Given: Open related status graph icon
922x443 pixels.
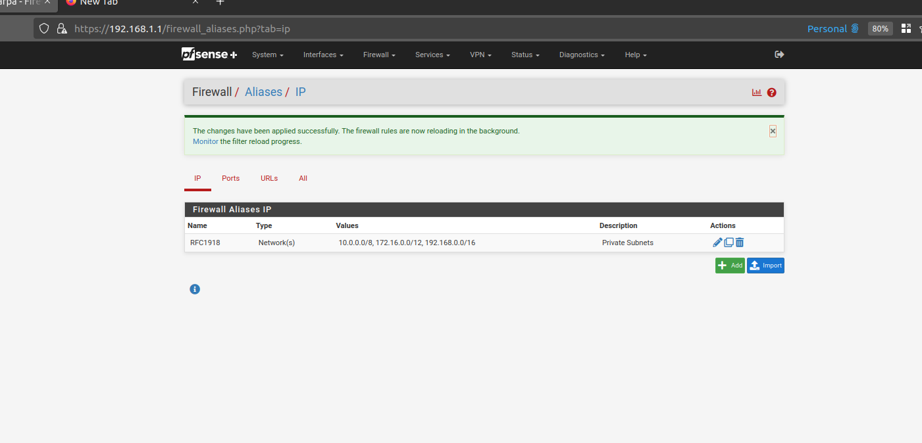Looking at the screenshot, I should pos(757,93).
